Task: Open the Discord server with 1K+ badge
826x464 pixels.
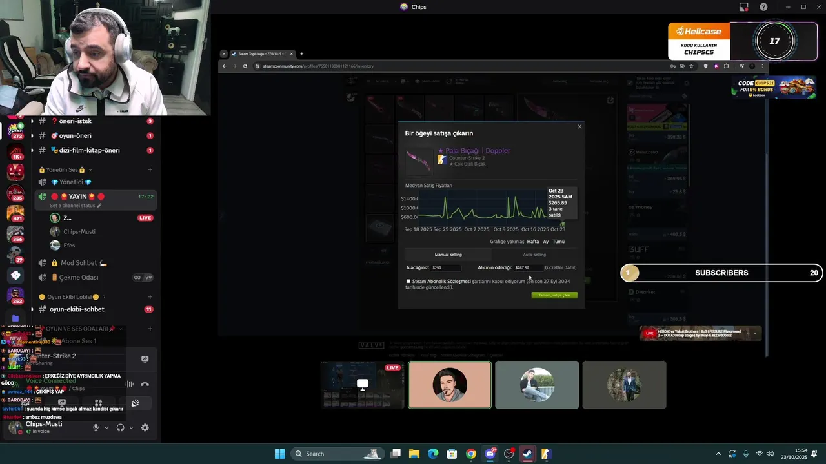Action: pyautogui.click(x=15, y=152)
